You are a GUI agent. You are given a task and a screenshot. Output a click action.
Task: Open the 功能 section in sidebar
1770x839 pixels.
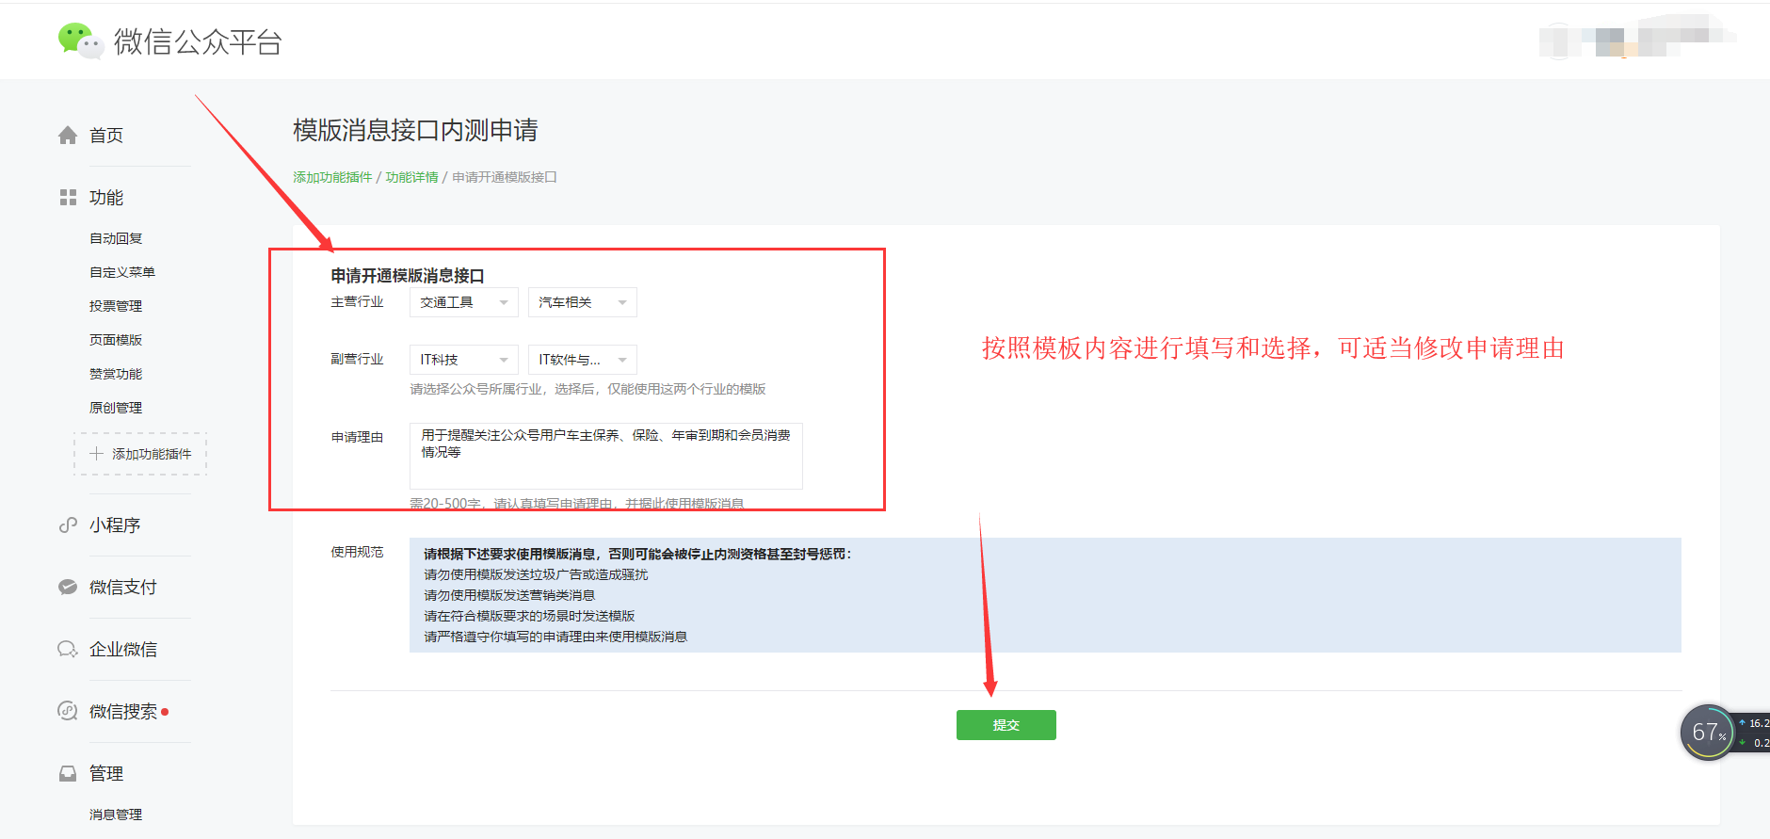(x=106, y=198)
